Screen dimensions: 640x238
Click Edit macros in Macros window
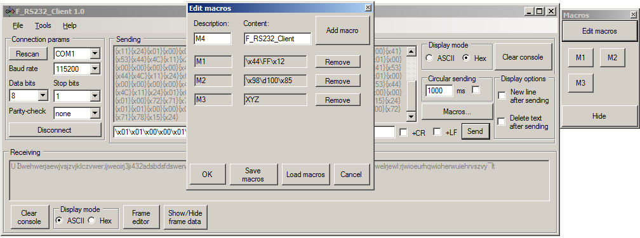click(x=599, y=31)
